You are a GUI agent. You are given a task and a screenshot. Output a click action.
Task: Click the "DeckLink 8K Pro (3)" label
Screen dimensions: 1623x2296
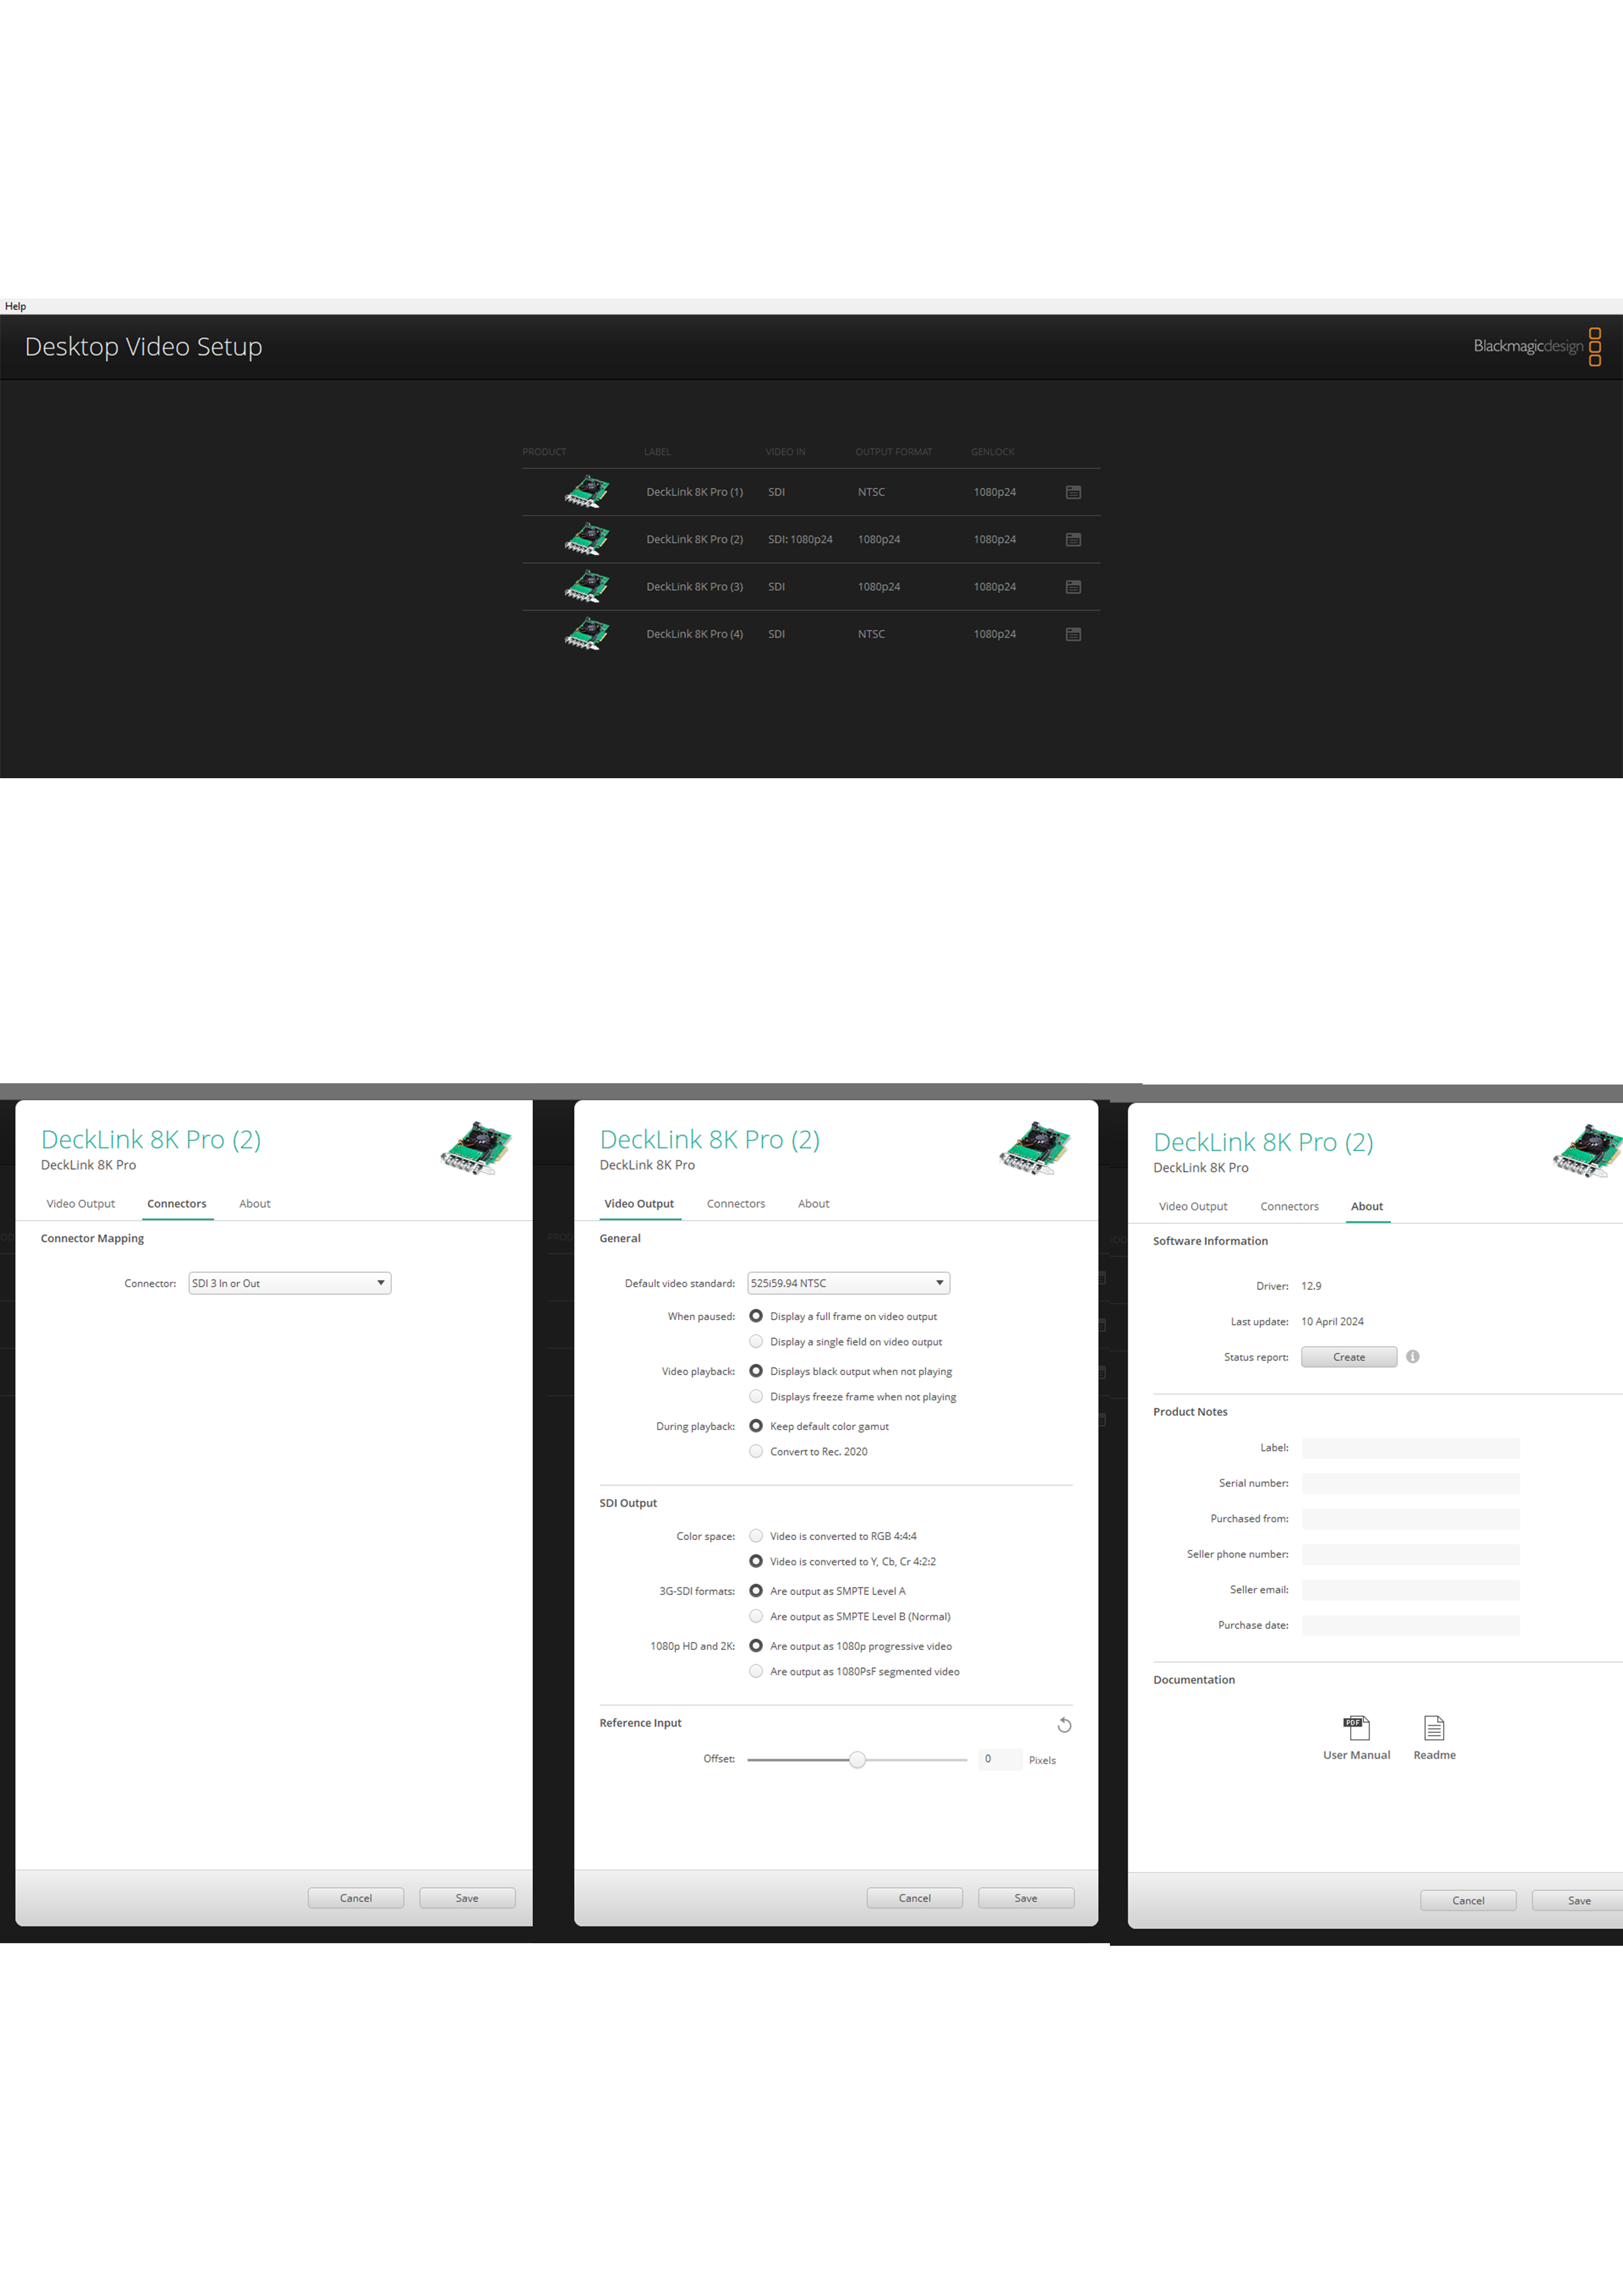pos(694,587)
